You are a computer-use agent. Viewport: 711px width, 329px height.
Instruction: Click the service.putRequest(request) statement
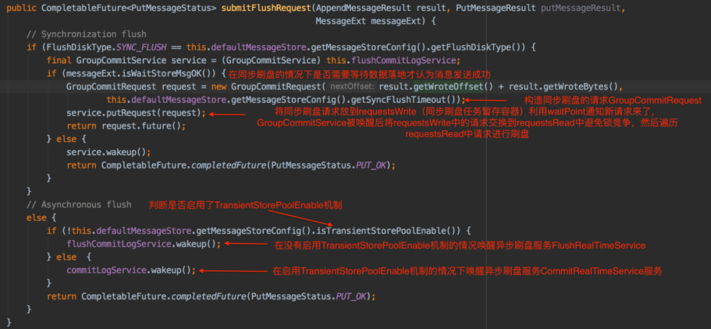(x=136, y=113)
